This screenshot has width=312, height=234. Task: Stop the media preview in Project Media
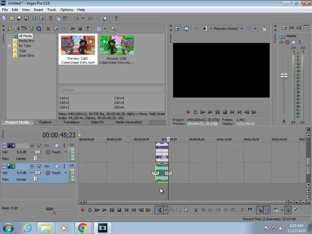[x=80, y=29]
